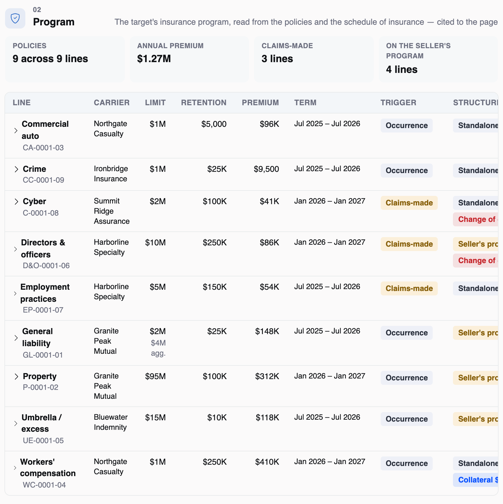Expand the General liability row
The width and height of the screenshot is (503, 504).
click(16, 338)
